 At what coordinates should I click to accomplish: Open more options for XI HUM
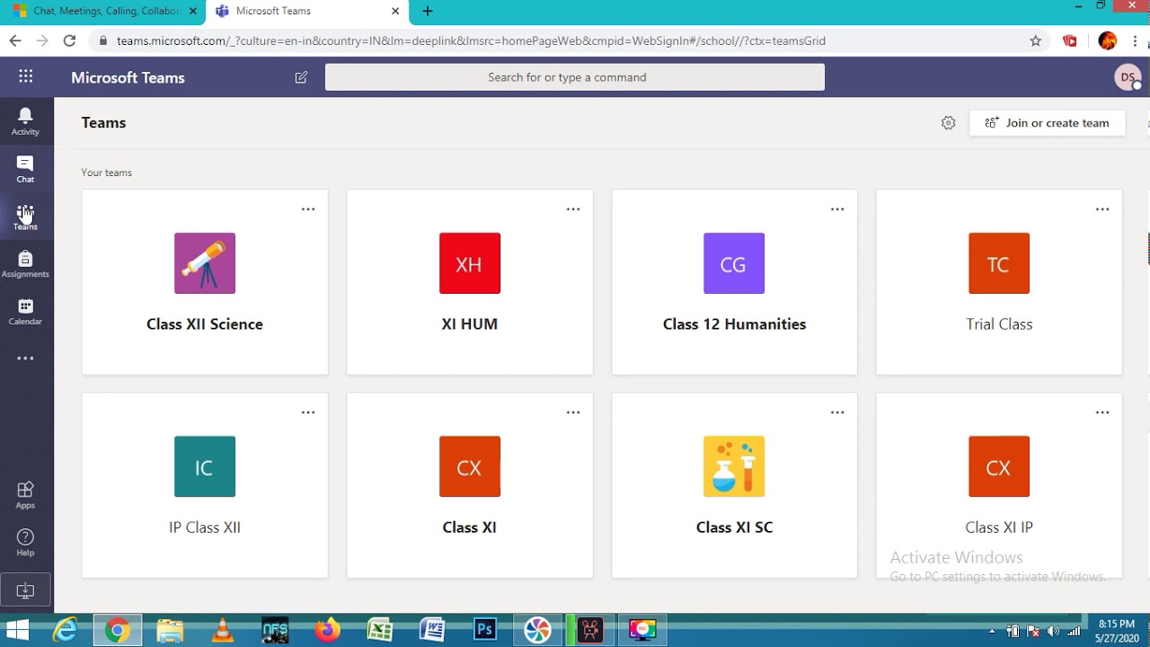[573, 209]
